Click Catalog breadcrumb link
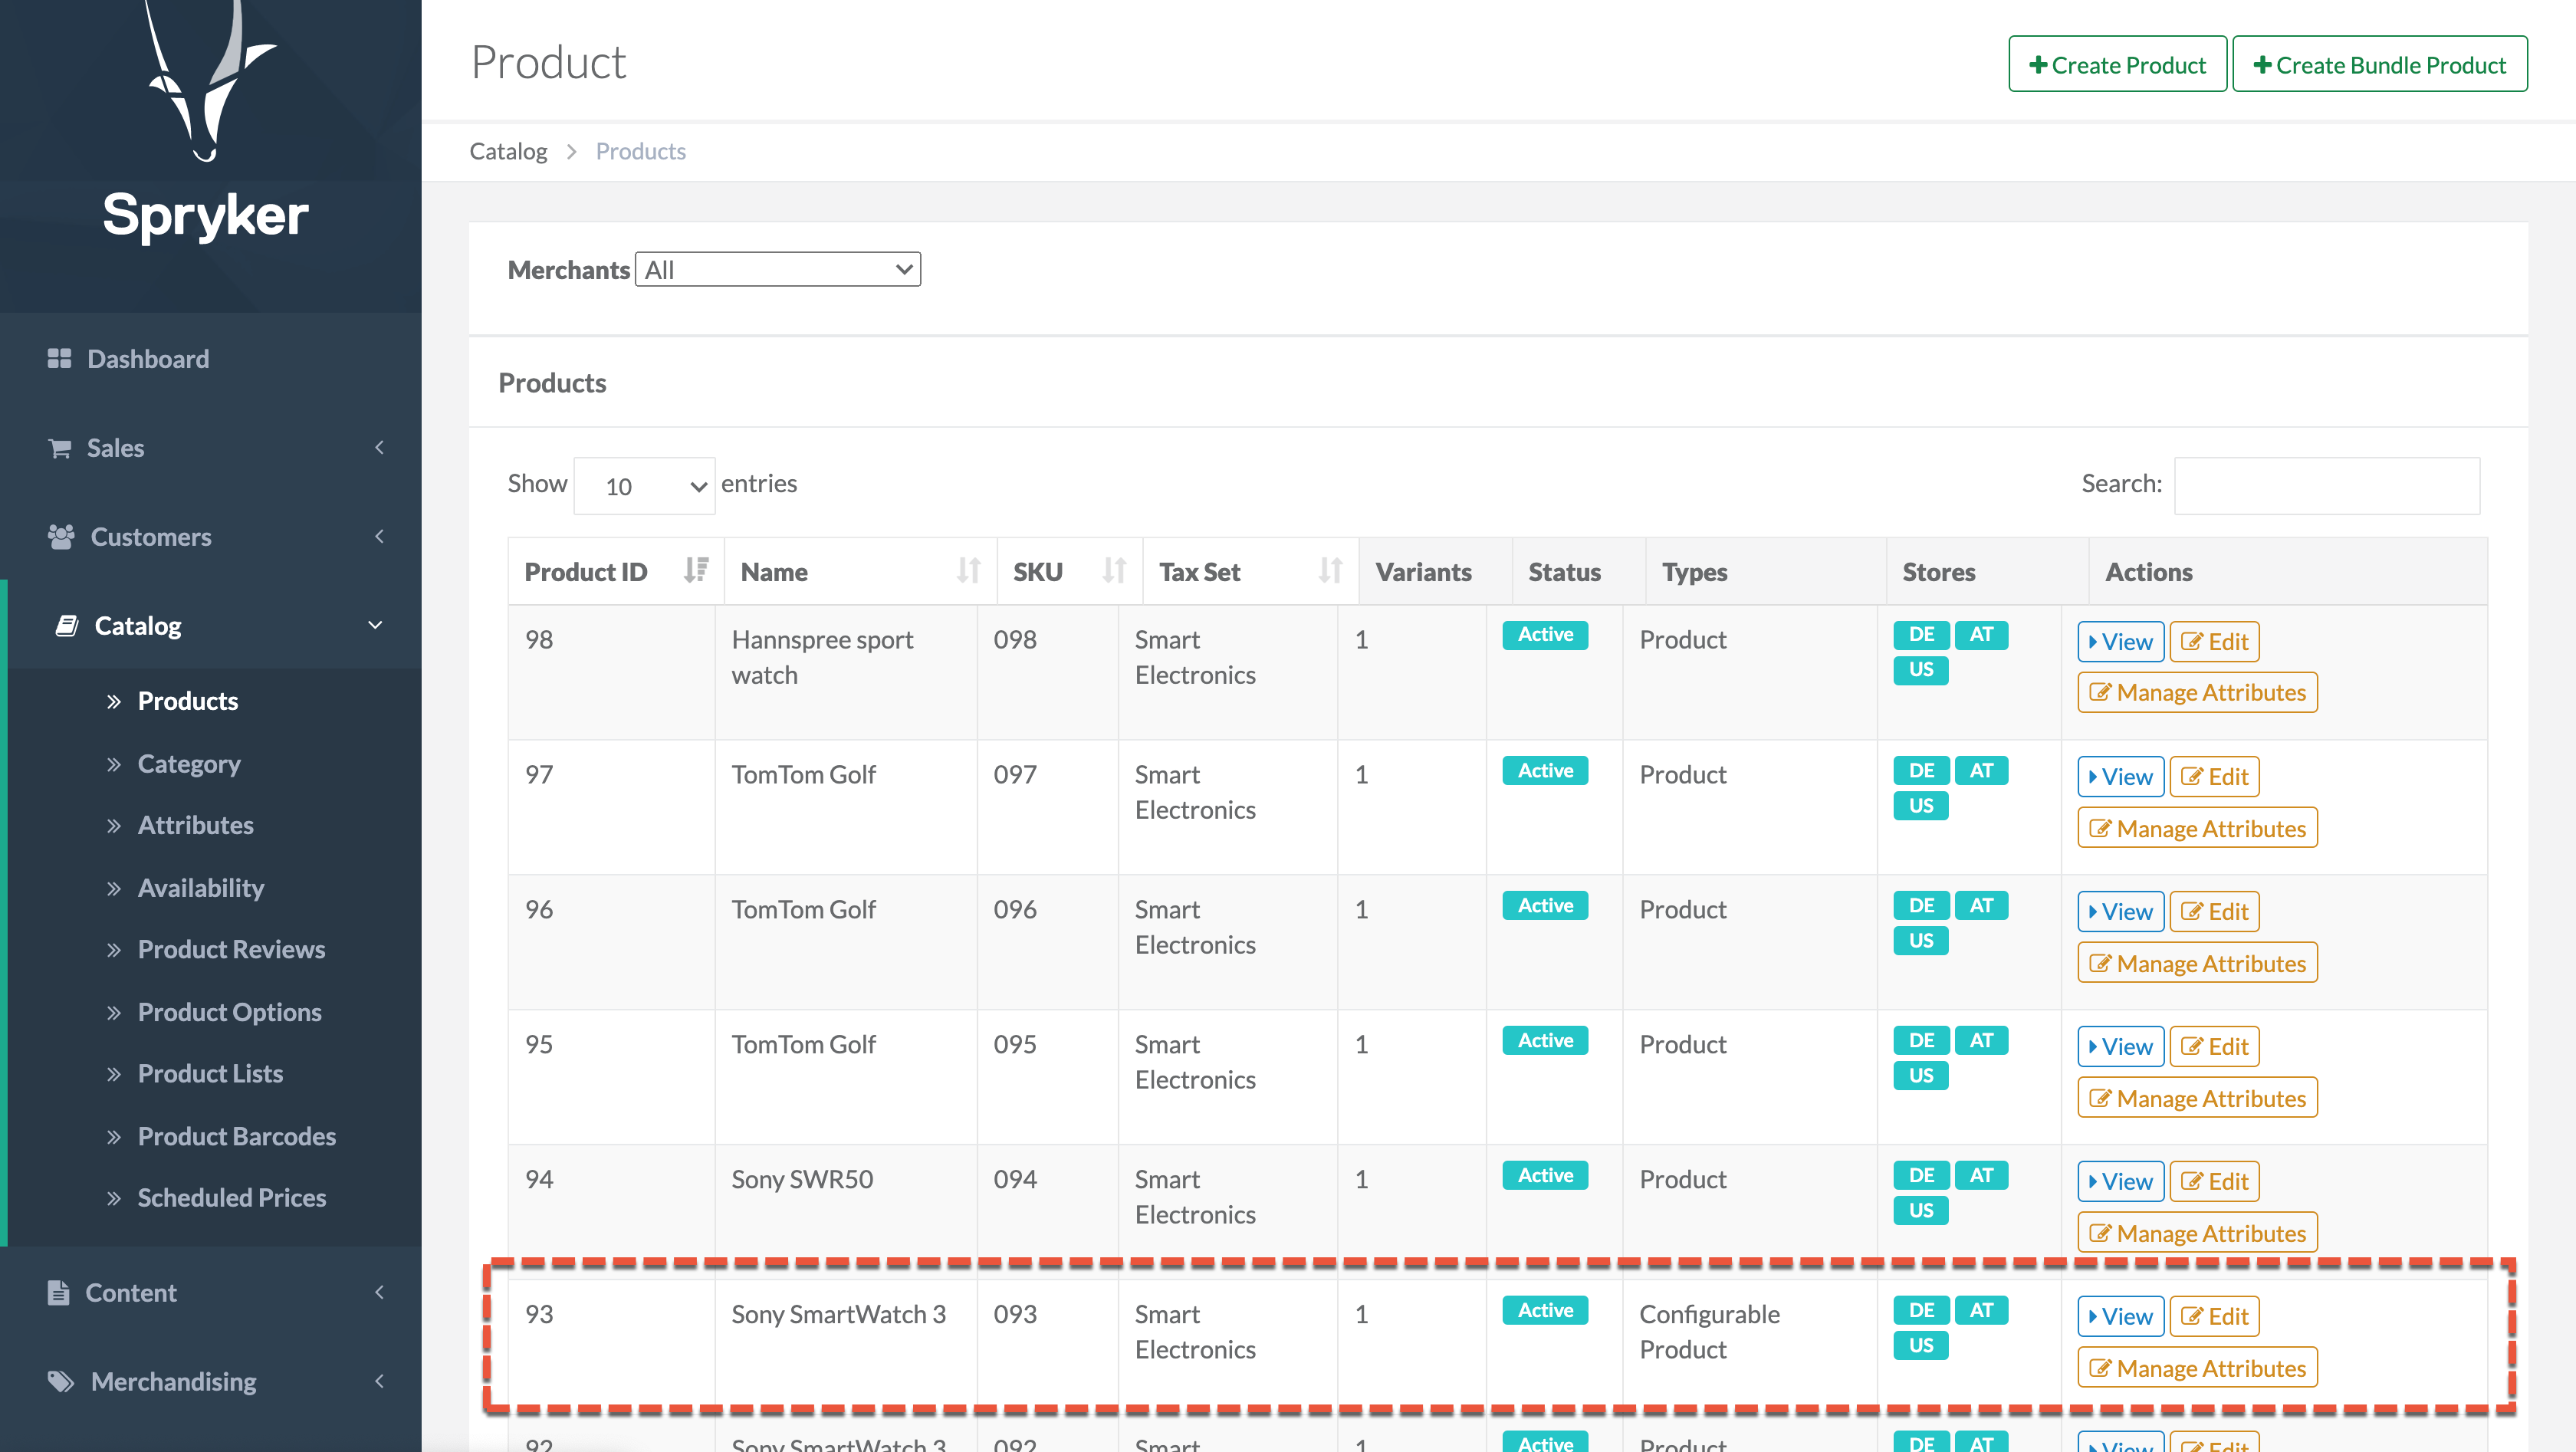The image size is (2576, 1452). tap(508, 151)
